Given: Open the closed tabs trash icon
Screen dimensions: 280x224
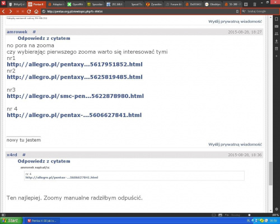Looking at the screenshot, I should 254,4.
